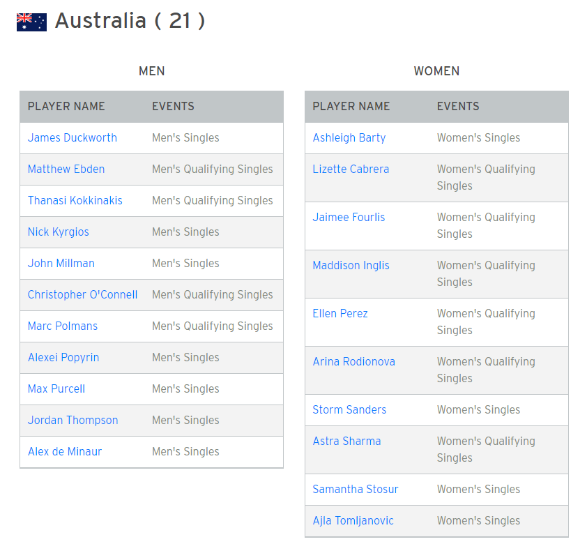587x544 pixels.
Task: Select Maddison Inglis player link
Action: (351, 266)
